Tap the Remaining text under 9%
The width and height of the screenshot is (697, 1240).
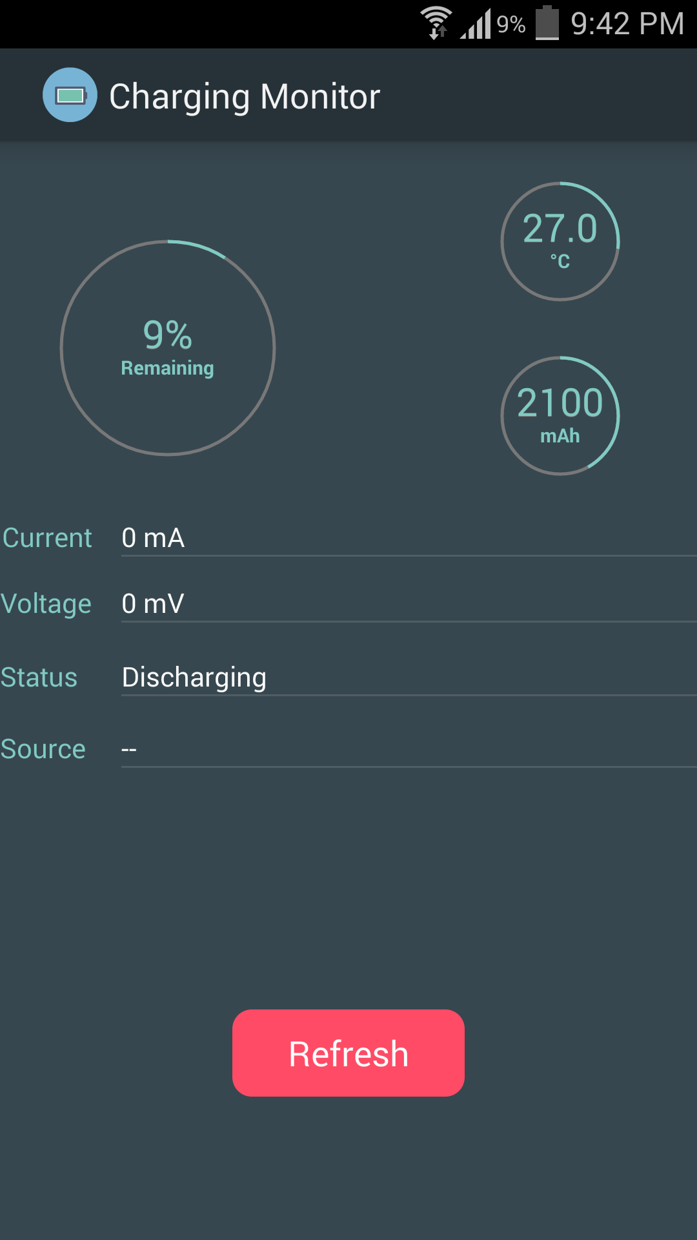click(167, 368)
